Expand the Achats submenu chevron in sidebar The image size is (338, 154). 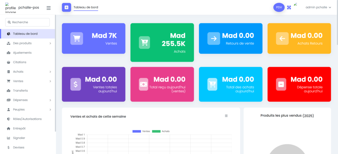50,72
